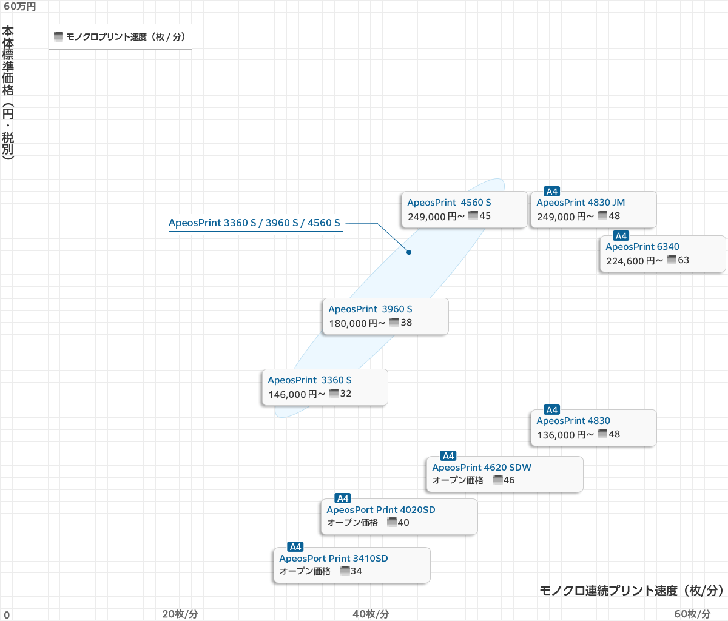The width and height of the screenshot is (728, 621).
Task: Click the A4 badge above ApeosPort Print 3410SD
Action: 295,547
